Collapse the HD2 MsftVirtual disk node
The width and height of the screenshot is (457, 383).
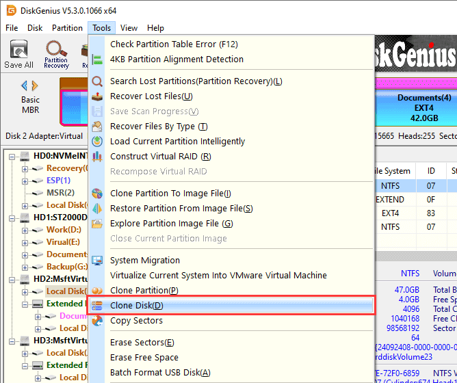point(12,280)
